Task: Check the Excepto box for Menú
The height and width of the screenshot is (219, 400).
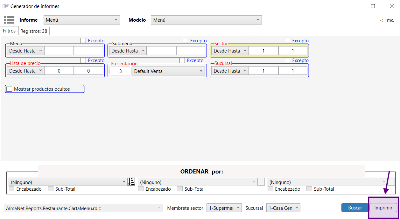Action: (x=83, y=40)
